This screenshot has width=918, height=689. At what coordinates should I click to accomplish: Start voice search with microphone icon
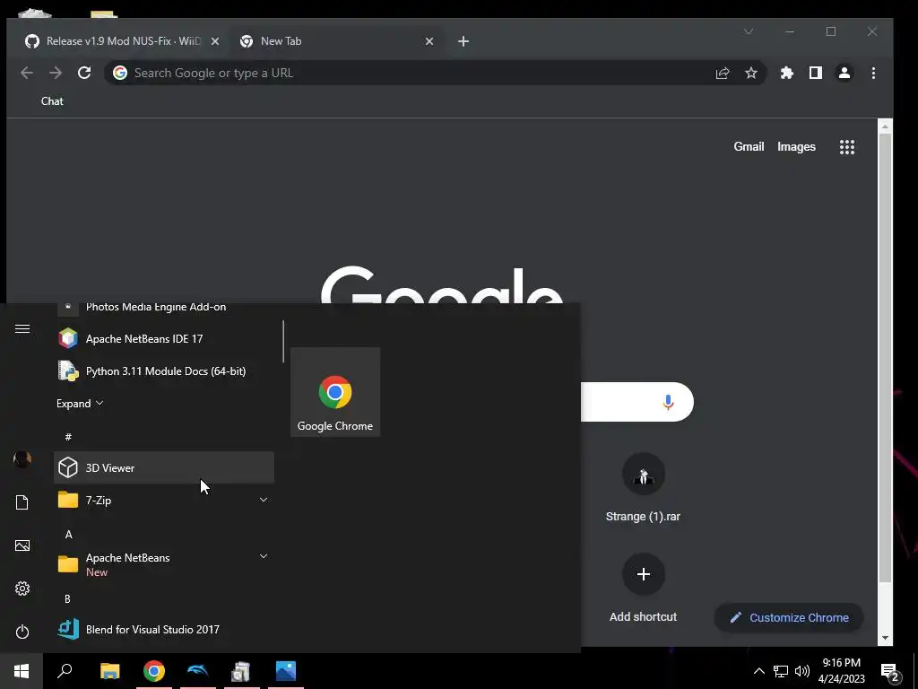point(668,402)
